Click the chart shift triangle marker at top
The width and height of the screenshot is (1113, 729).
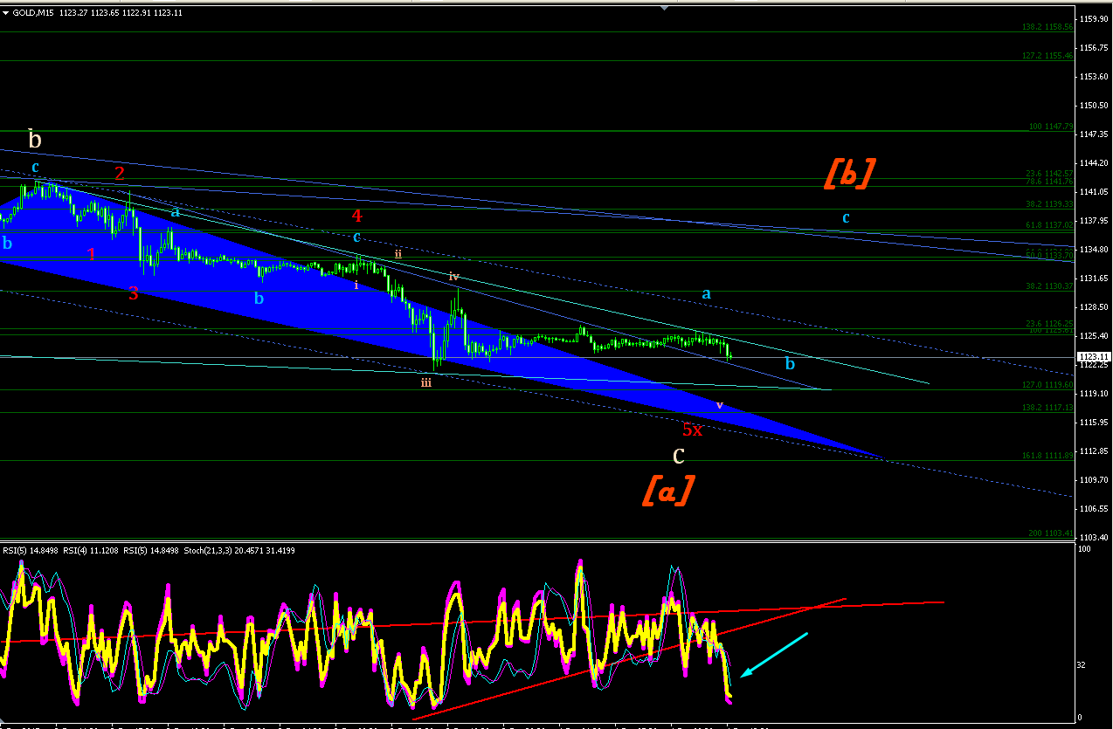click(x=666, y=6)
